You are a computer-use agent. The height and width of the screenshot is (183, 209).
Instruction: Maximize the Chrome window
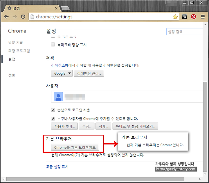(192, 3)
